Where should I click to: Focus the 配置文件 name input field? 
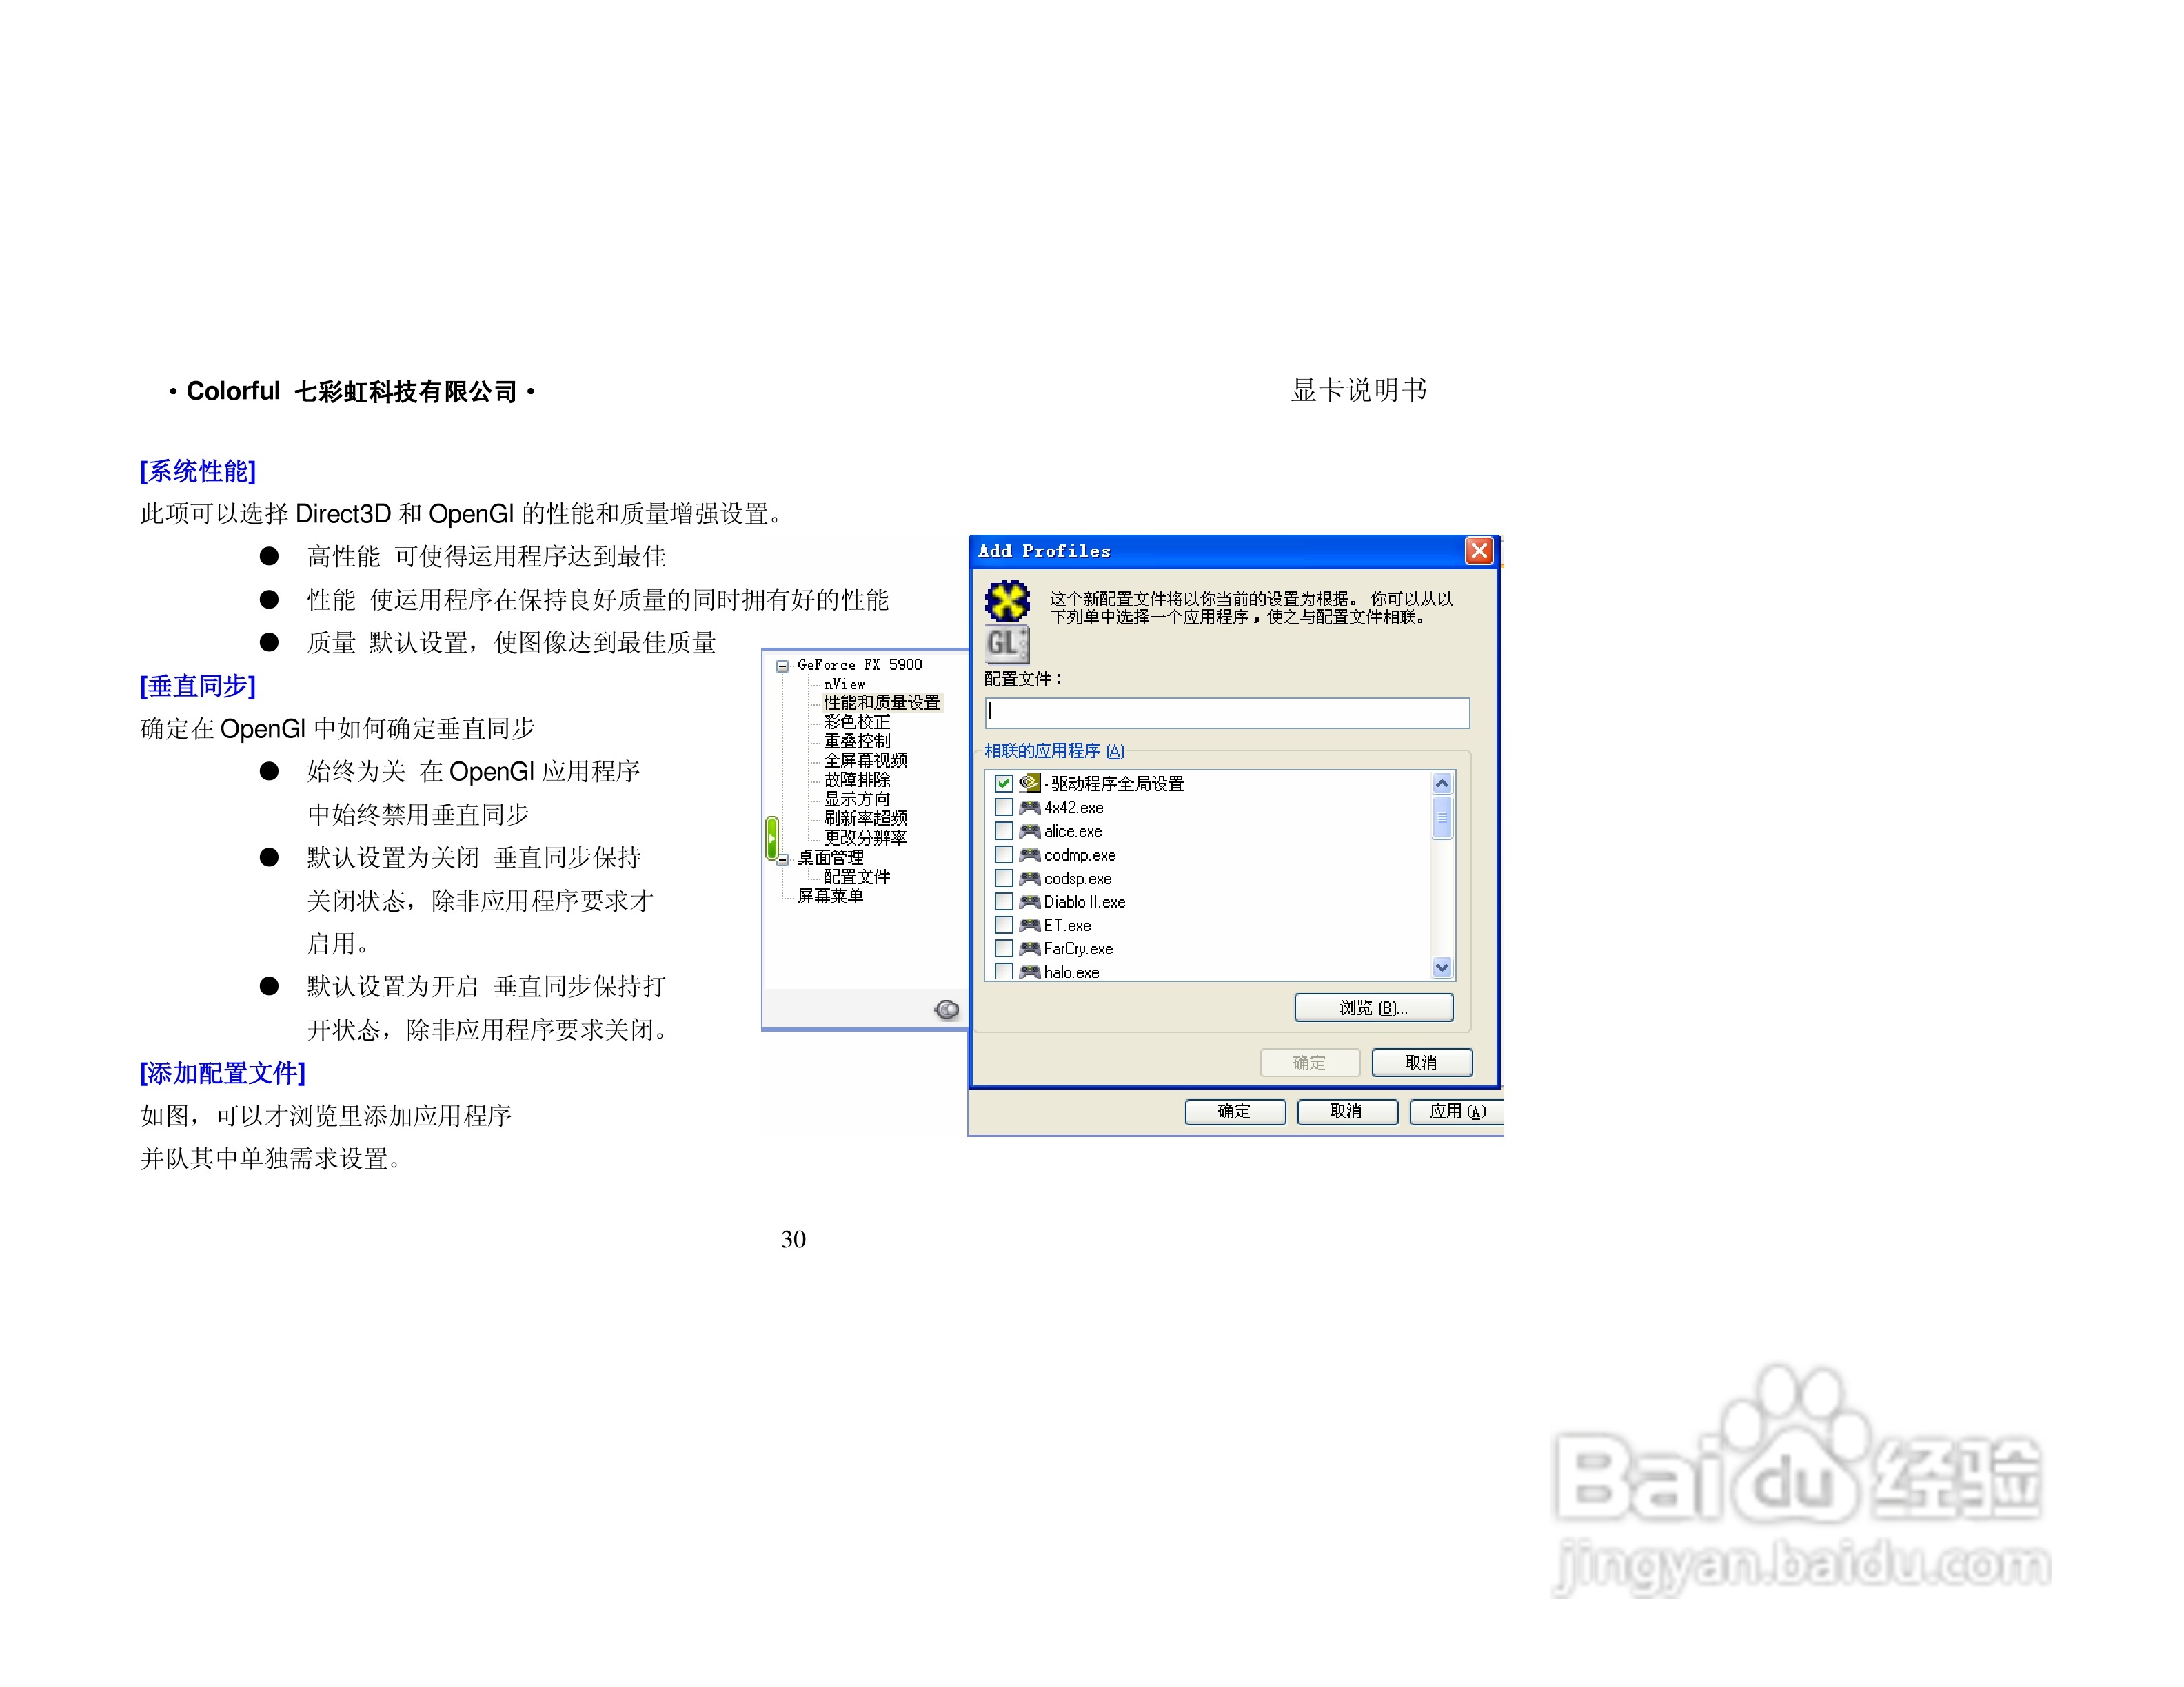coord(1227,713)
